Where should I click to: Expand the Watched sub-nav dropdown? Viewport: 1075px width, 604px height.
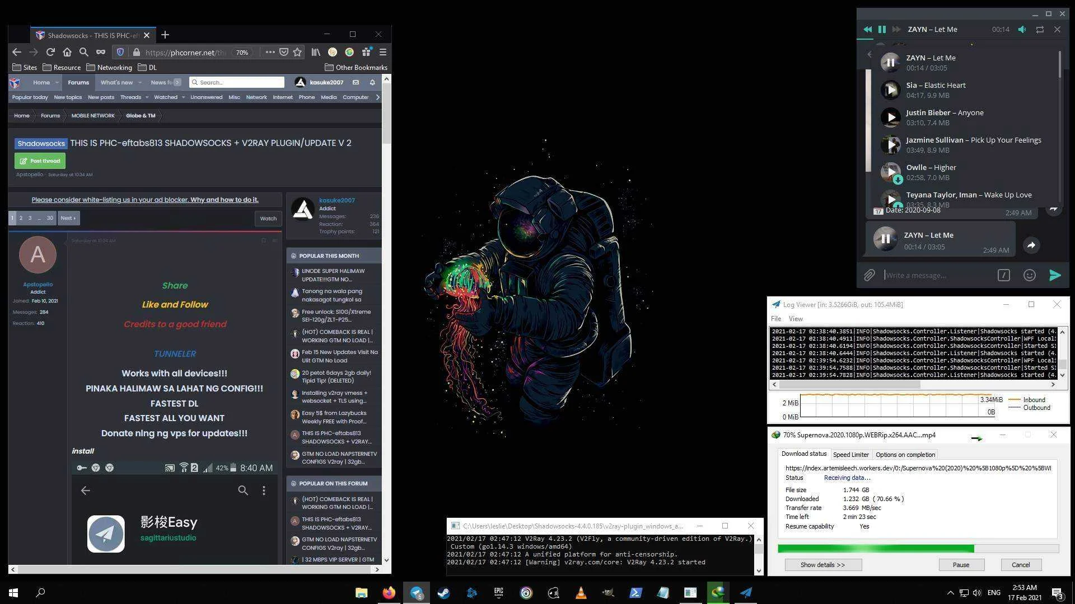pyautogui.click(x=183, y=97)
